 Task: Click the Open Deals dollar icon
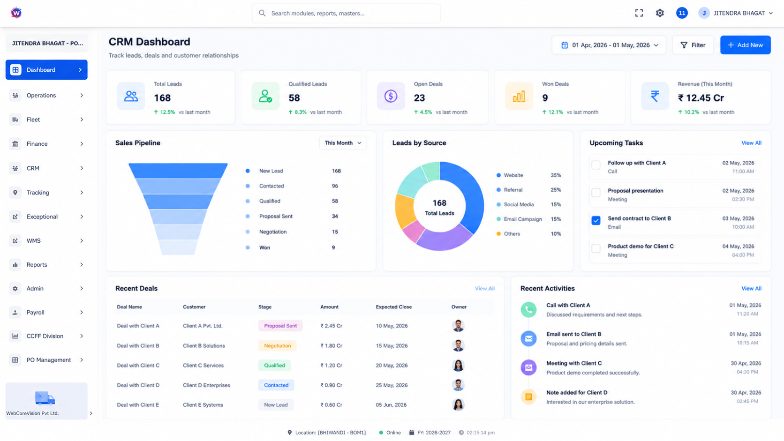(391, 96)
